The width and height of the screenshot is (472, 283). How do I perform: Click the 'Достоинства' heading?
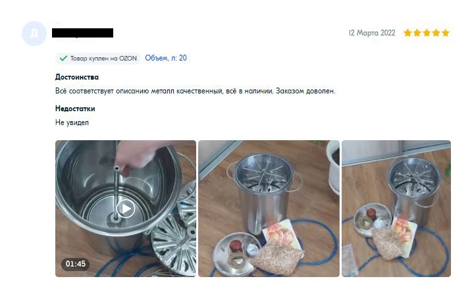click(77, 77)
